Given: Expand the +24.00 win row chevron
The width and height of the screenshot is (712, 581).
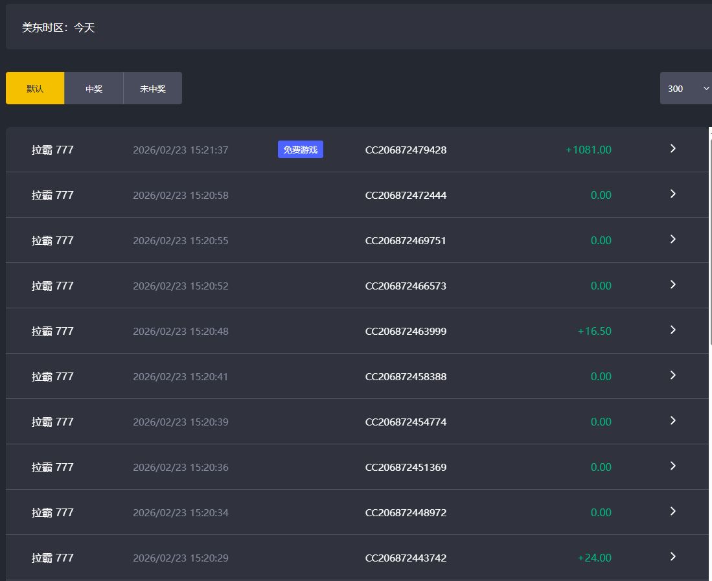Looking at the screenshot, I should (x=672, y=557).
